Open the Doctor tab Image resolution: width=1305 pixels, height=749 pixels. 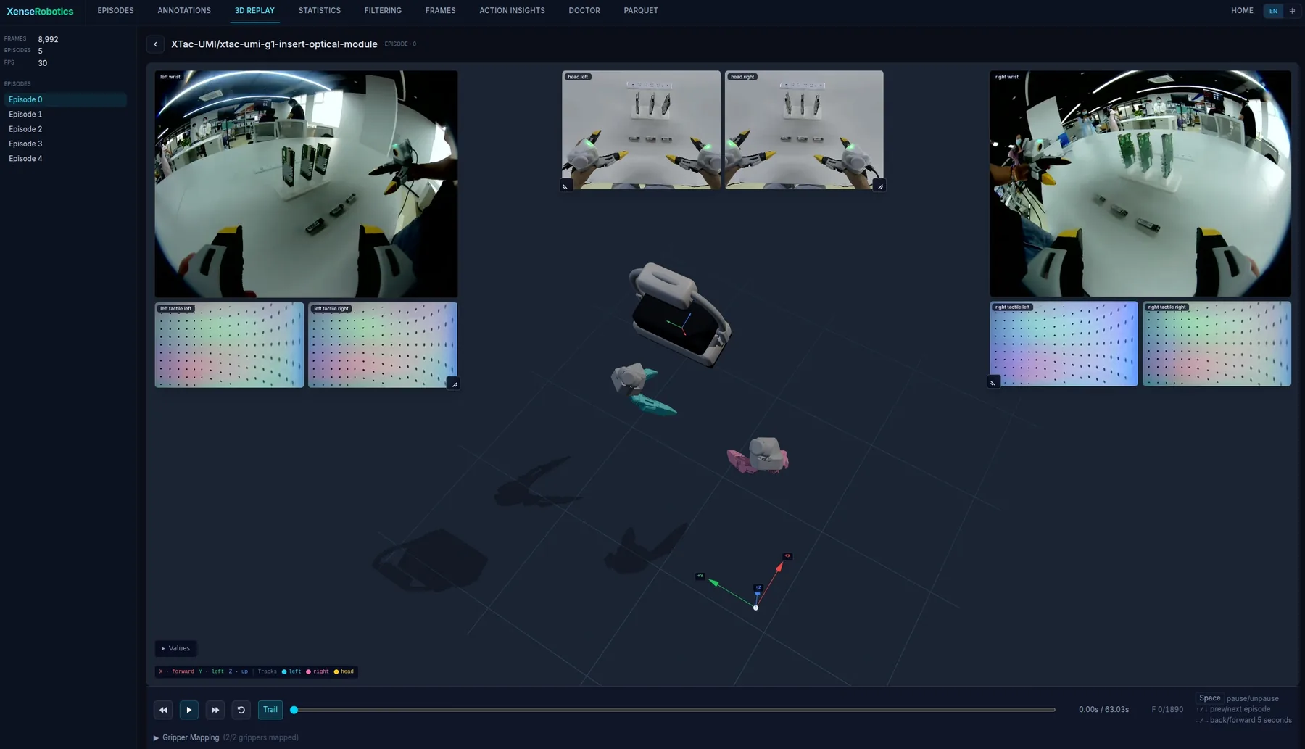pos(584,11)
